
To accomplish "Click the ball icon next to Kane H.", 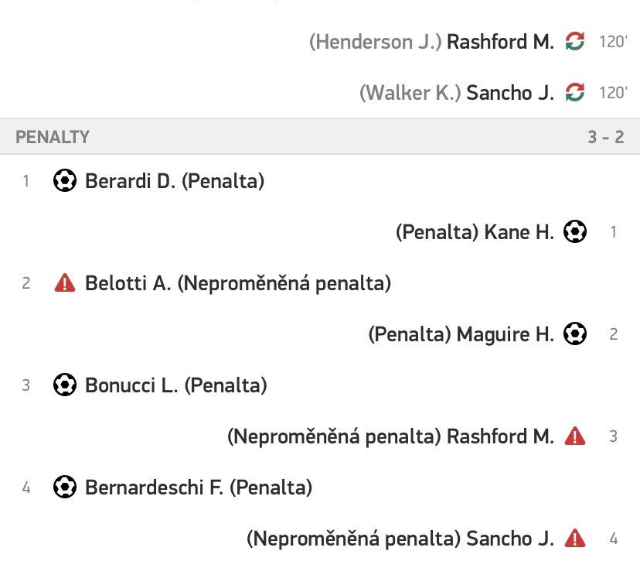I will [575, 231].
